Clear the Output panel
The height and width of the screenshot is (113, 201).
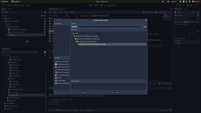pyautogui.click(x=170, y=88)
